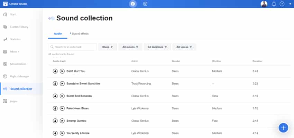Open the notifications bell
Image resolution: width=294 pixels, height=138 pixels.
pyautogui.click(x=274, y=4)
